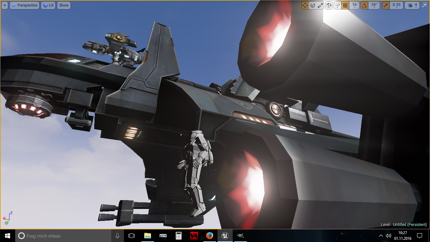Viewport: 430px width, 242px height.
Task: Select the scale transform tool
Action: 320,5
